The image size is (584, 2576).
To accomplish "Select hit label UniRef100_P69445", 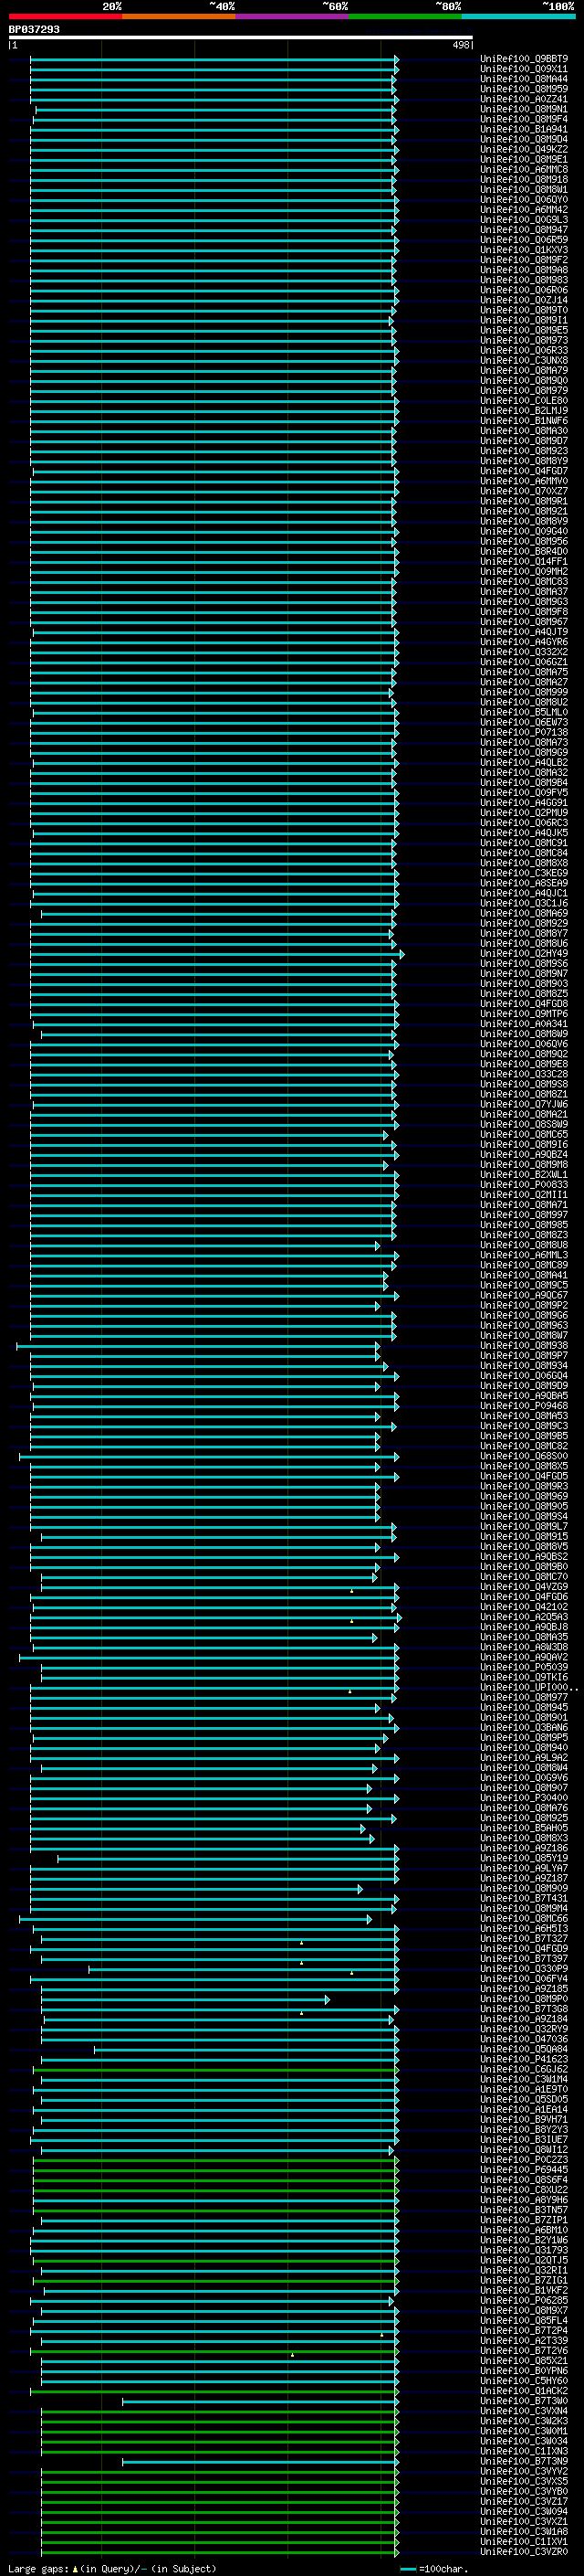I will click(523, 2170).
